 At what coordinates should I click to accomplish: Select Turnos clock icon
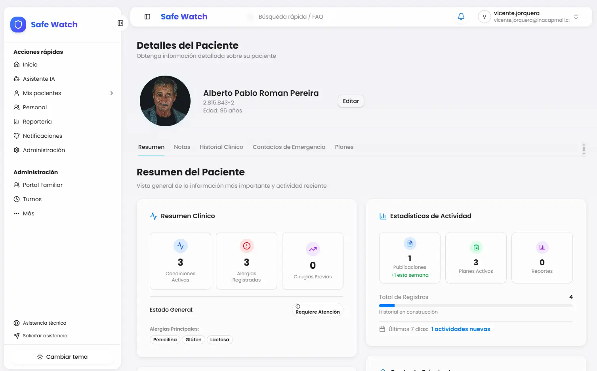point(17,199)
